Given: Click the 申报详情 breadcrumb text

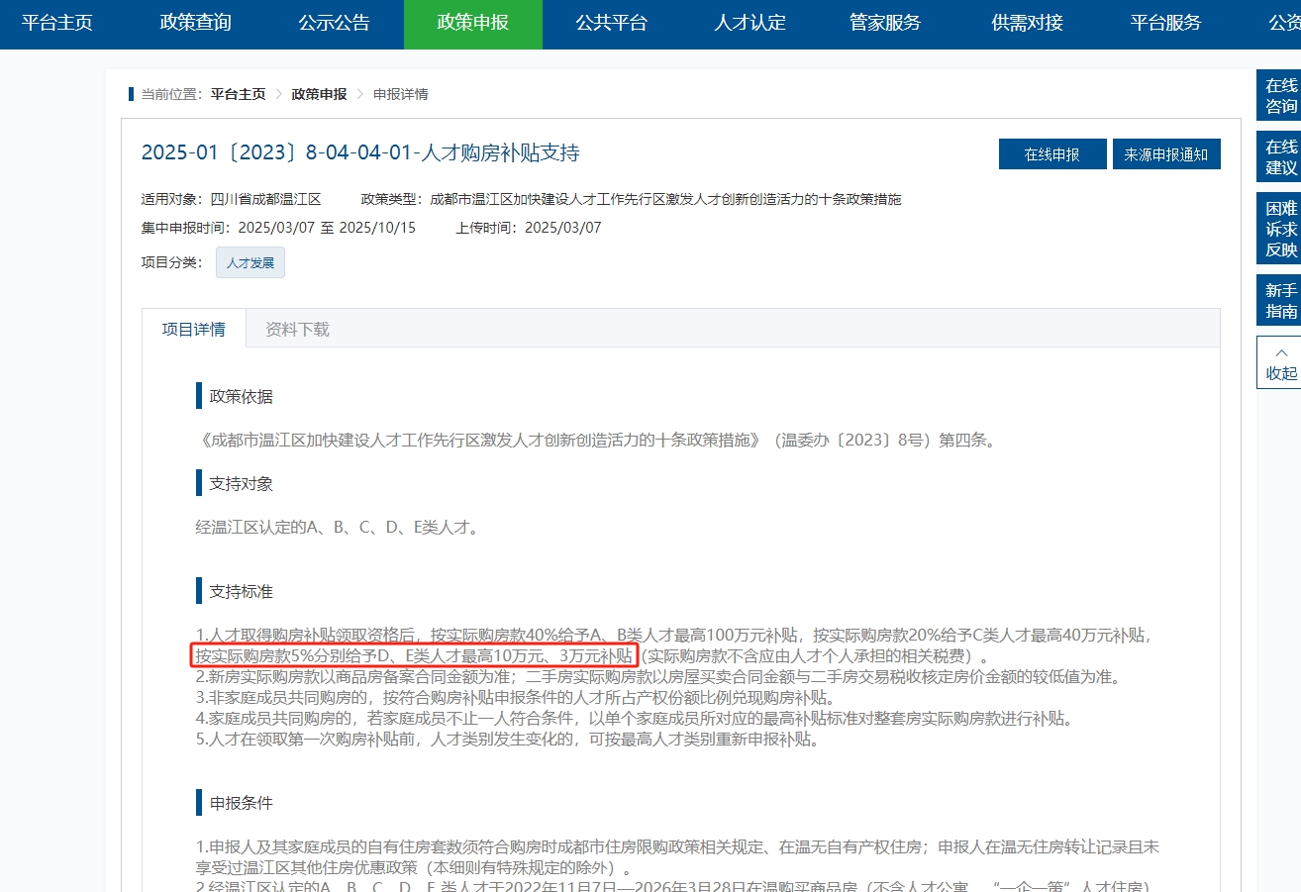Looking at the screenshot, I should click(401, 94).
